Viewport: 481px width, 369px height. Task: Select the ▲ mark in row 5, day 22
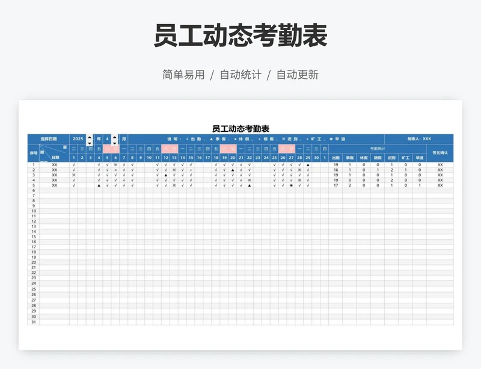coord(250,185)
